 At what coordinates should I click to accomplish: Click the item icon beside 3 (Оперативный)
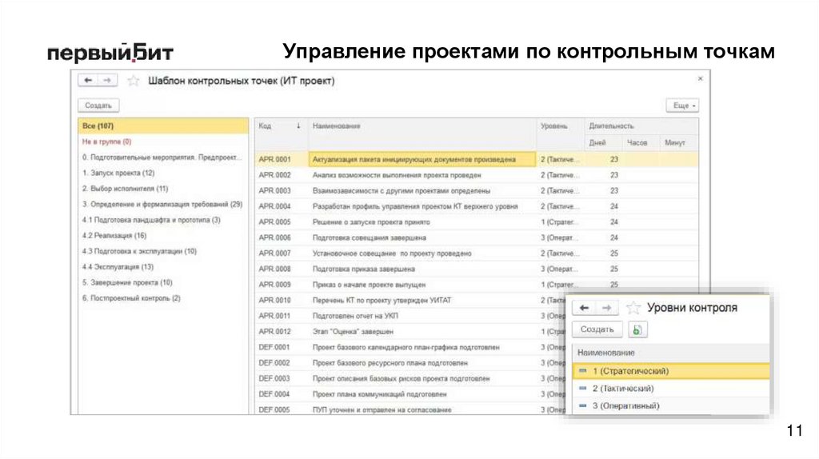(x=583, y=405)
